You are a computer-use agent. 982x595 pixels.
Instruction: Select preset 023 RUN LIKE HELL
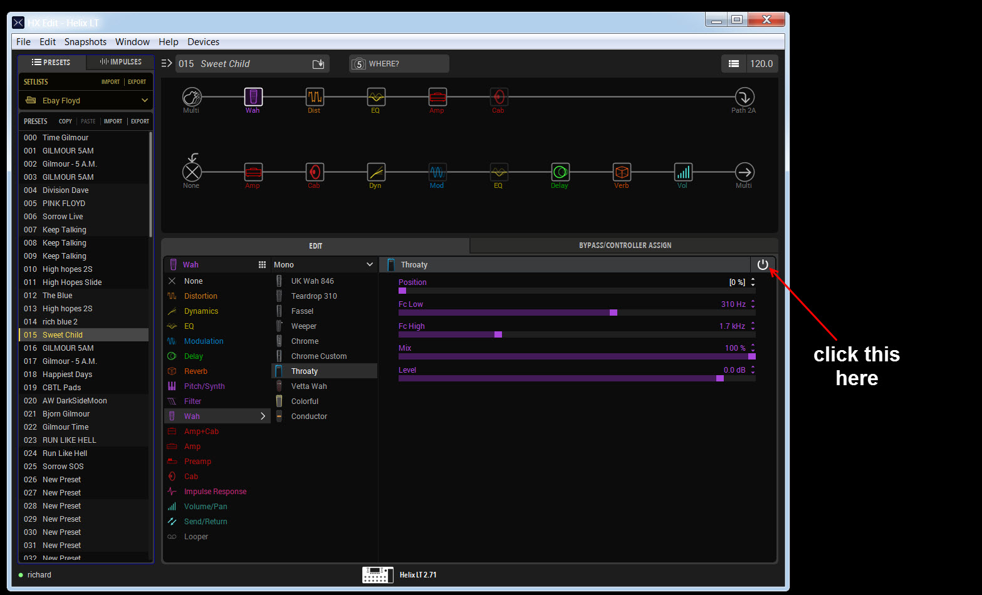(x=84, y=440)
